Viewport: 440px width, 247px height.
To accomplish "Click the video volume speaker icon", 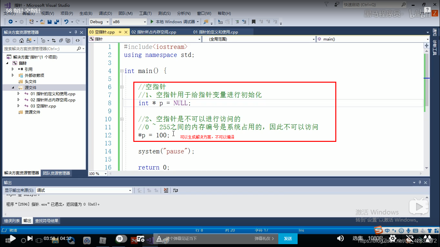I will [x=340, y=238].
